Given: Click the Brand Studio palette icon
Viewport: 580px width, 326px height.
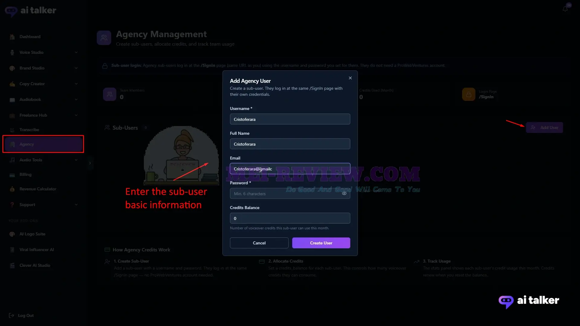Looking at the screenshot, I should coord(12,68).
